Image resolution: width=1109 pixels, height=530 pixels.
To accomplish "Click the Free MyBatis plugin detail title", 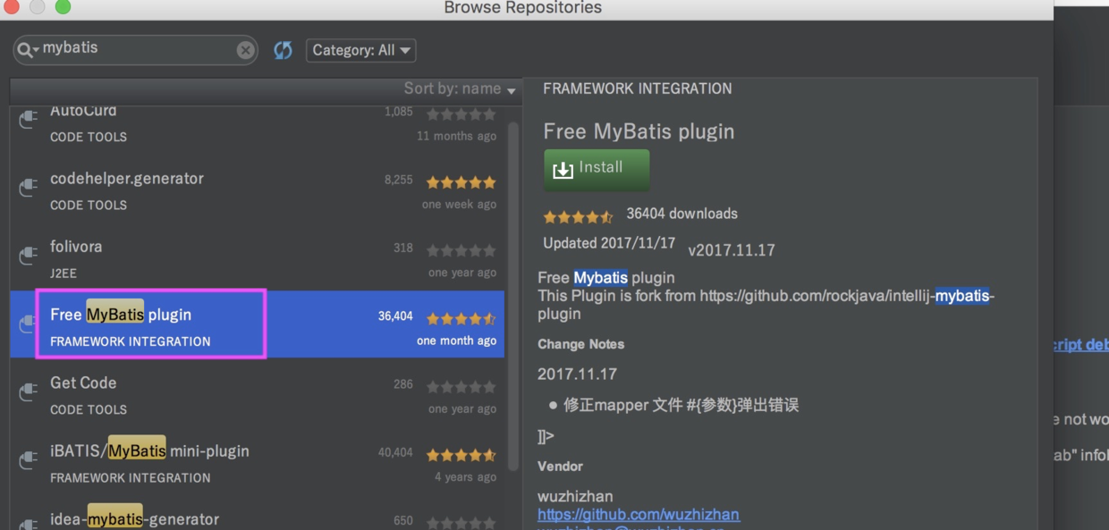I will 639,131.
